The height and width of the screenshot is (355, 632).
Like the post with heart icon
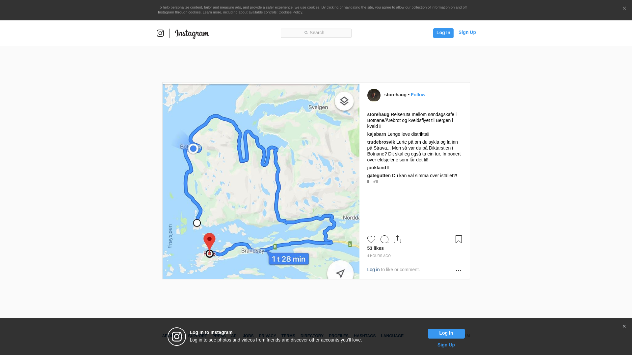371,239
